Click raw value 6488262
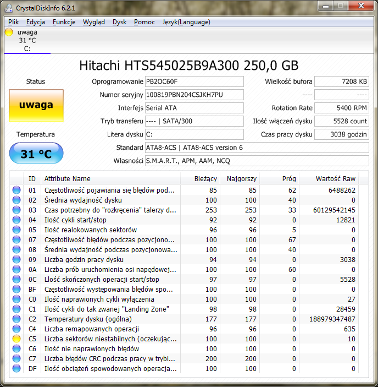This screenshot has width=378, height=387. click(342, 190)
